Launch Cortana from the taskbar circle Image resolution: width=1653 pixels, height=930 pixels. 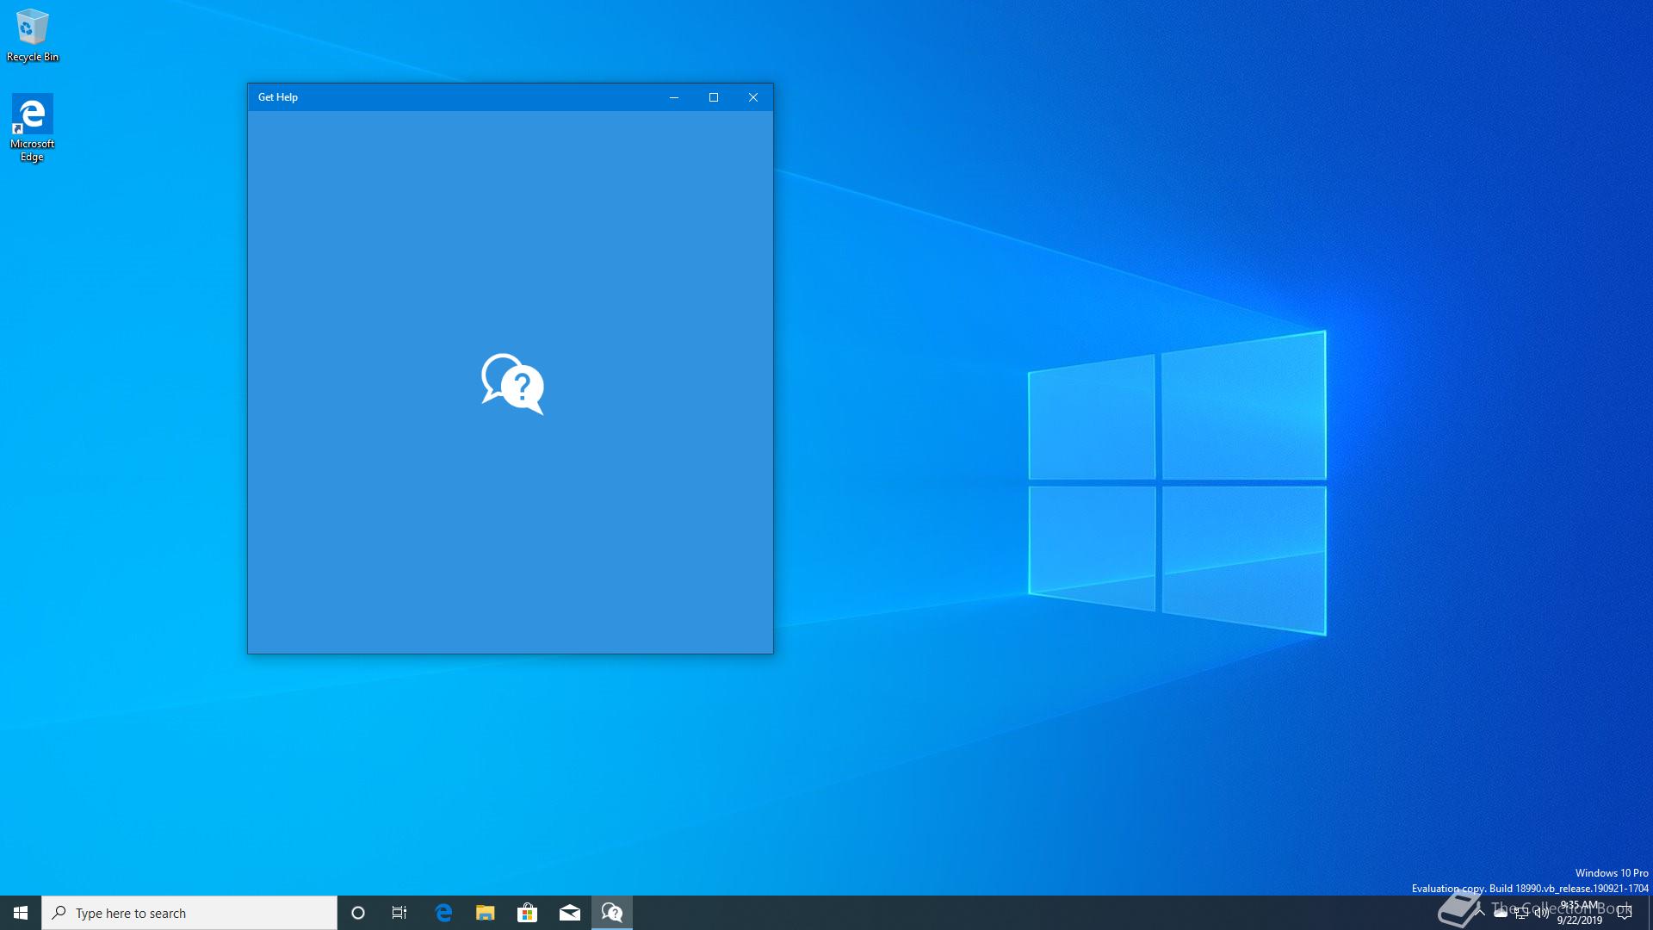(358, 913)
